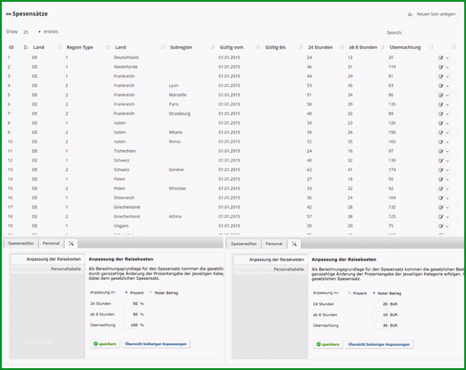Expand actions dropdown for Griechenland Athina row
Viewport: 466px width, 370px height.
tap(447, 217)
